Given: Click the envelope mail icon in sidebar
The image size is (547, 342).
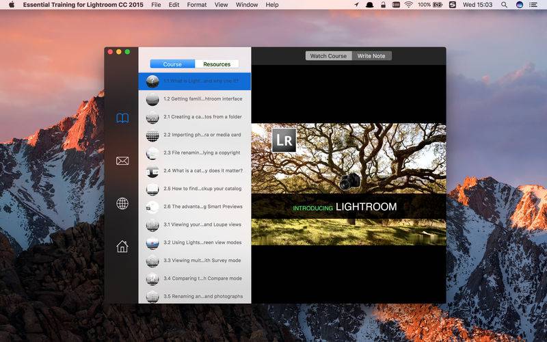Looking at the screenshot, I should click(122, 161).
